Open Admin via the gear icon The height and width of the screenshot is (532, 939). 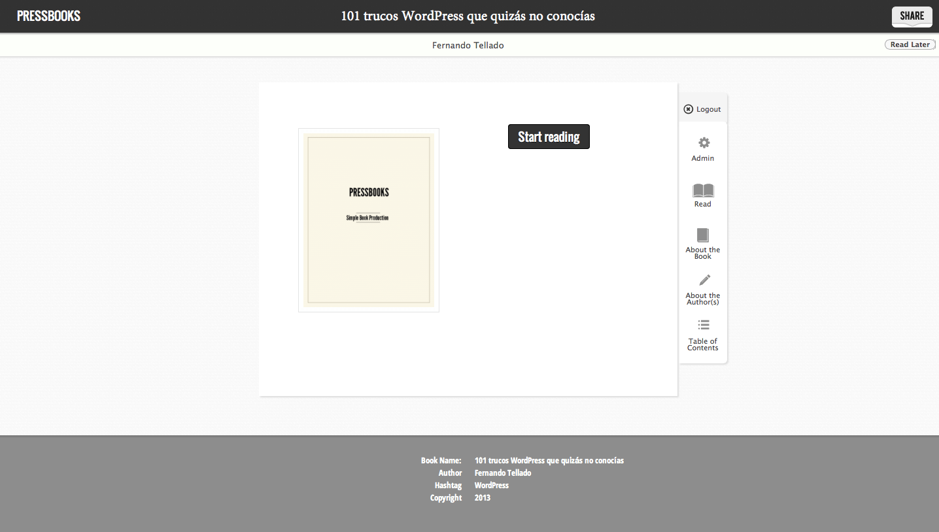tap(704, 142)
